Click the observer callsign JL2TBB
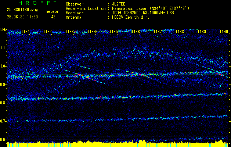 [119, 4]
